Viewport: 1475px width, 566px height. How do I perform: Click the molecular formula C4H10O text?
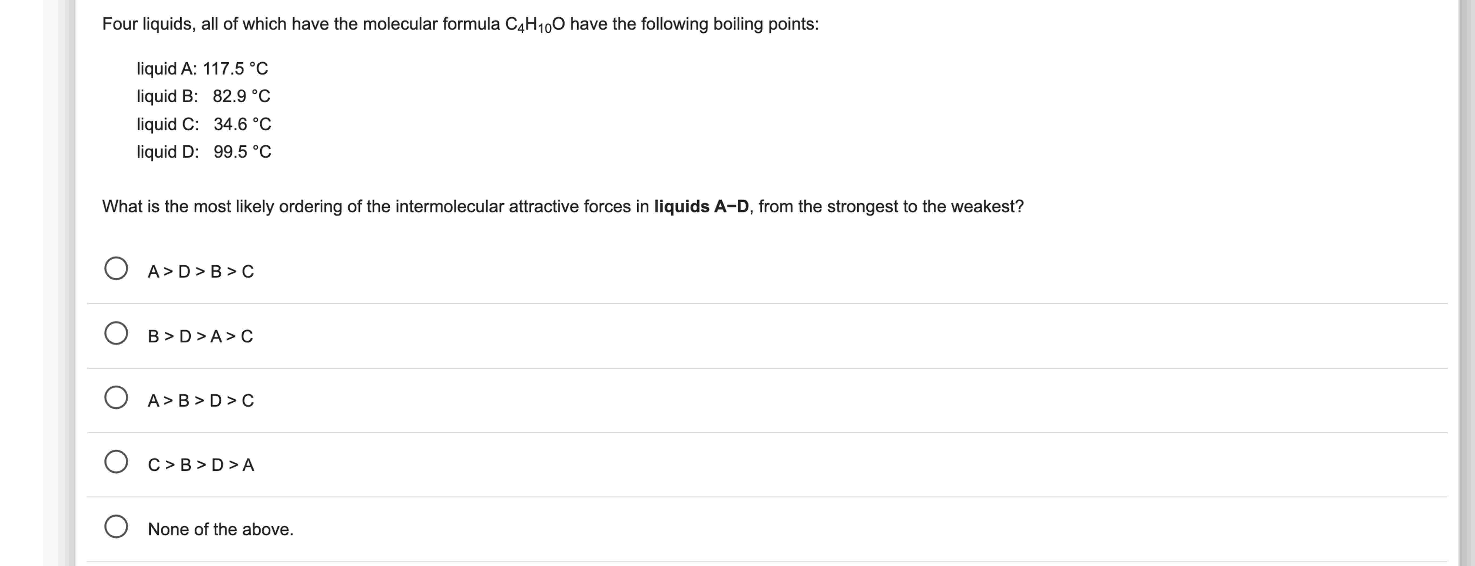coord(536,24)
